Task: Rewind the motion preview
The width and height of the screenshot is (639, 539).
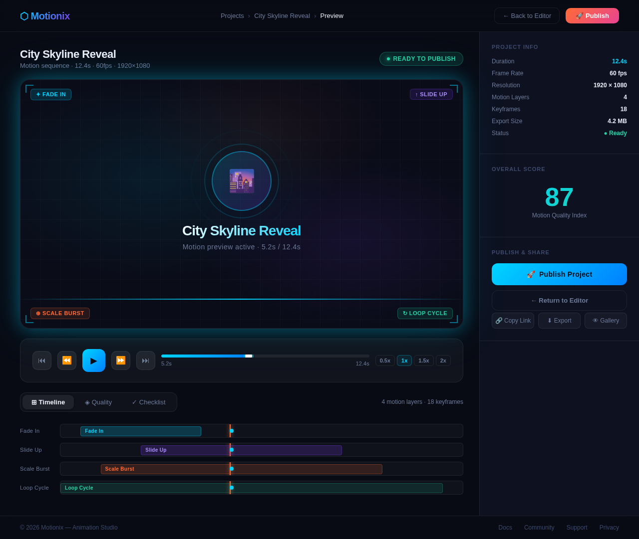Action: [67, 360]
